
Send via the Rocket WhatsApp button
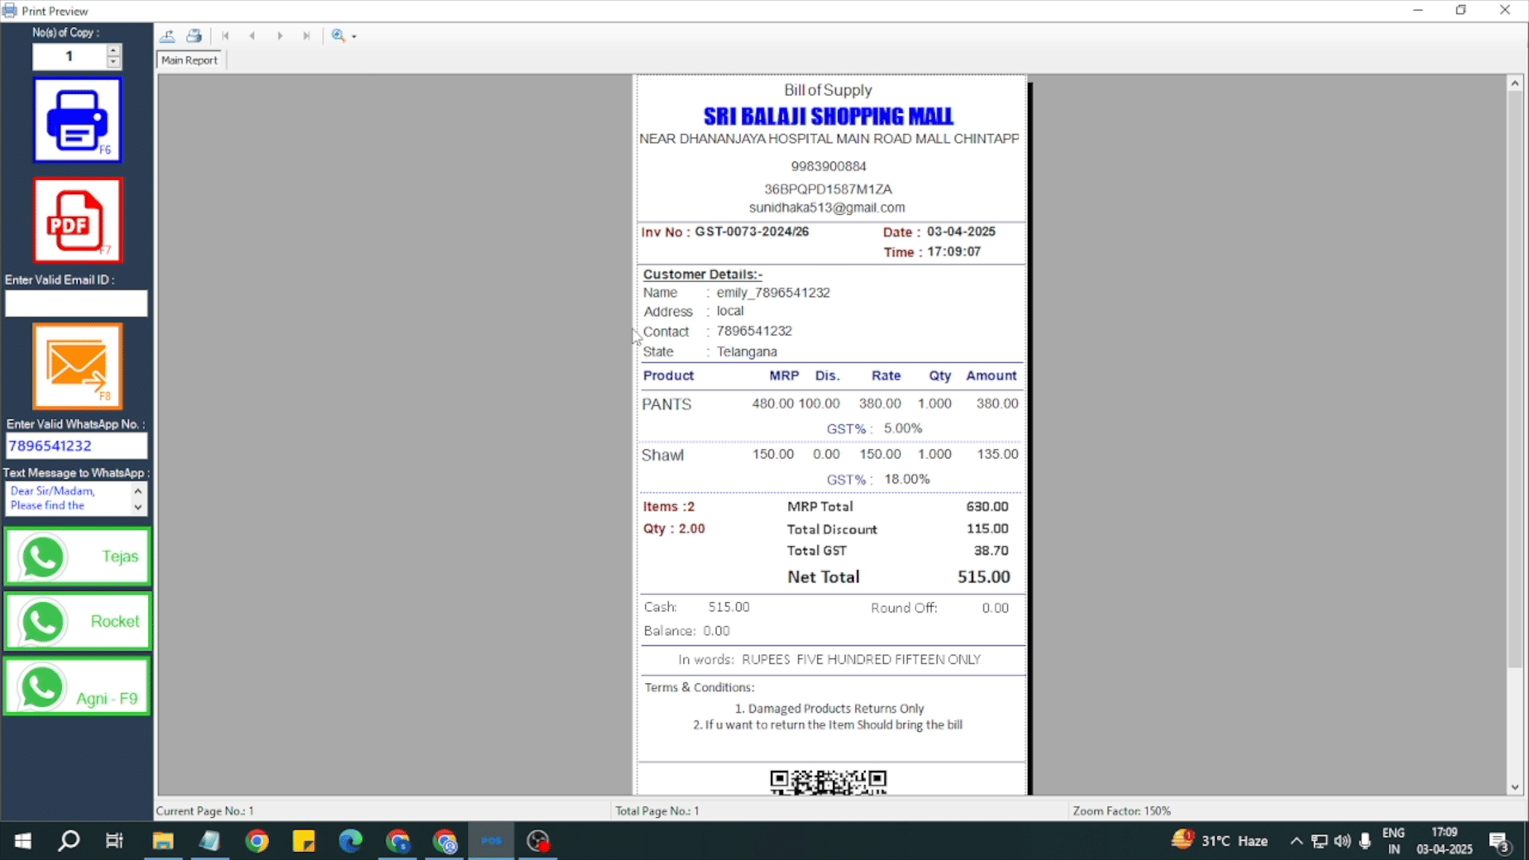click(77, 621)
